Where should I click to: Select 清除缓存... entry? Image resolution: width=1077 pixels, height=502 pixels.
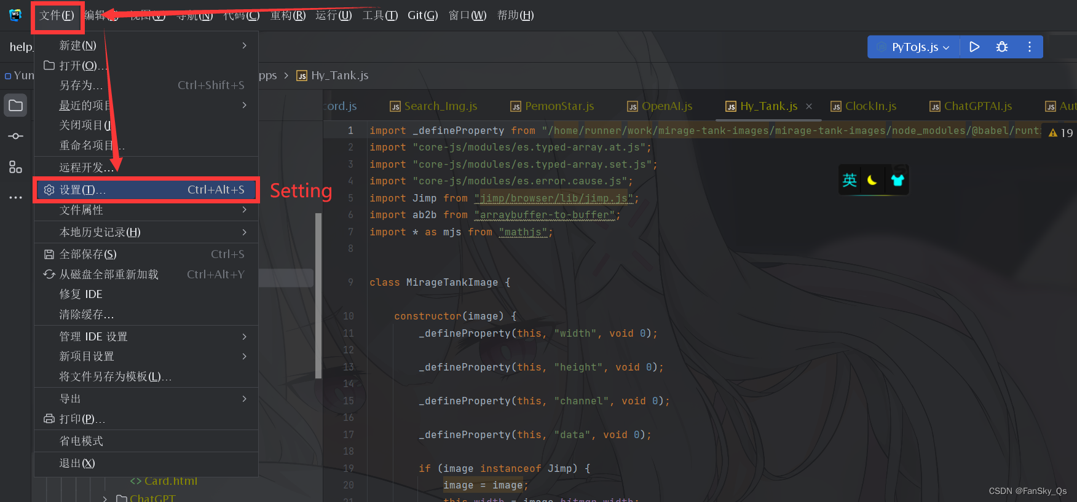click(x=146, y=315)
